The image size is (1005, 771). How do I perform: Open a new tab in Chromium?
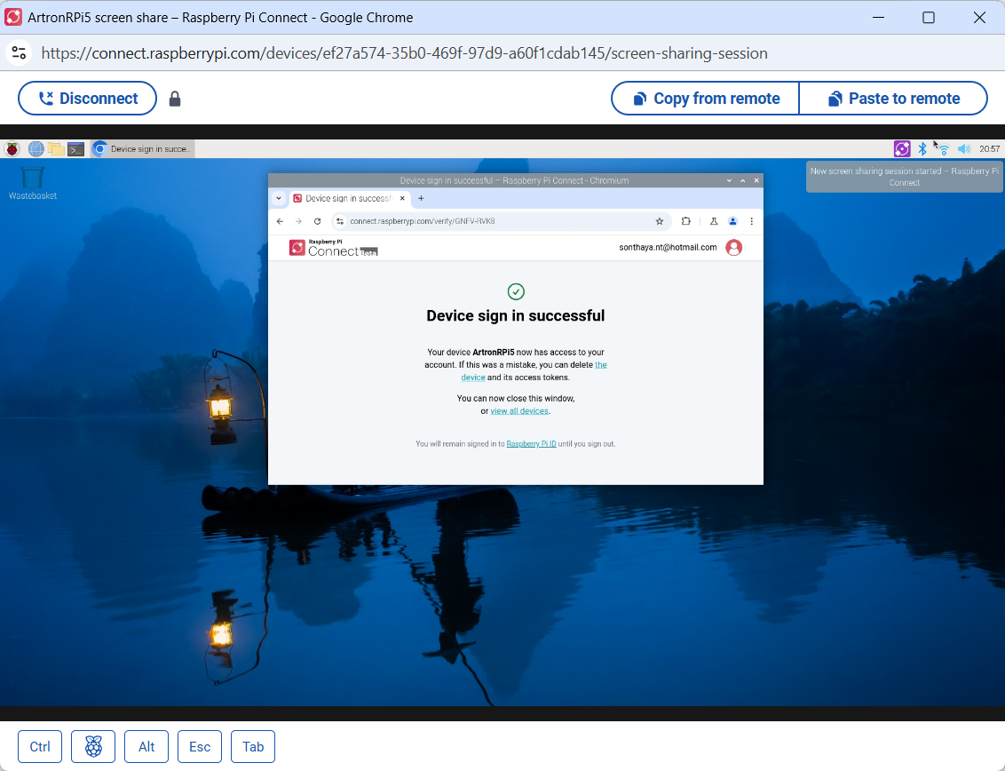pyautogui.click(x=421, y=198)
